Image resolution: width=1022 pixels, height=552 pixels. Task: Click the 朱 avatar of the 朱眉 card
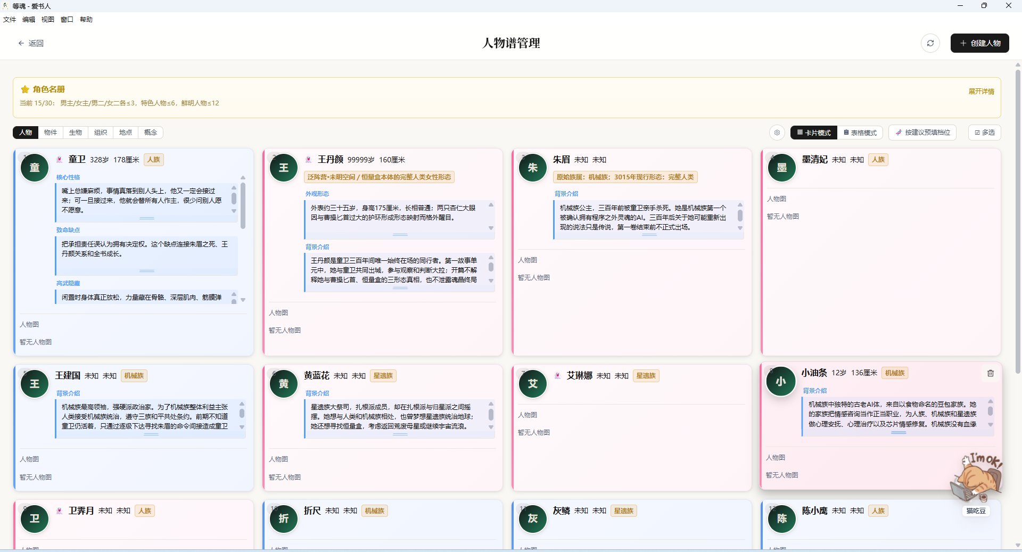(x=533, y=168)
